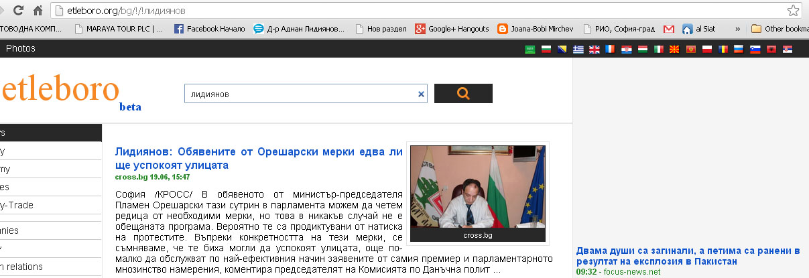Viewport: 809px width, 278px height.
Task: Run search with the orange magnifier button
Action: click(x=463, y=94)
